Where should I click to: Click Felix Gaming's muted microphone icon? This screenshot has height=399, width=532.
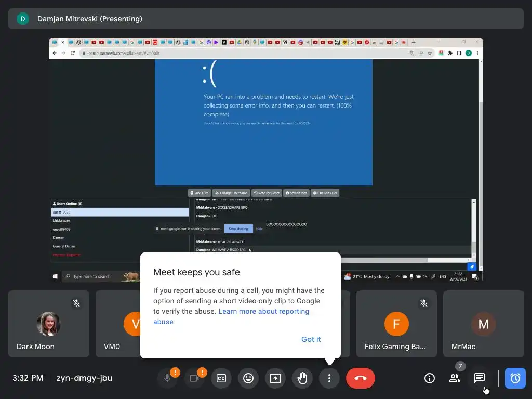click(424, 303)
